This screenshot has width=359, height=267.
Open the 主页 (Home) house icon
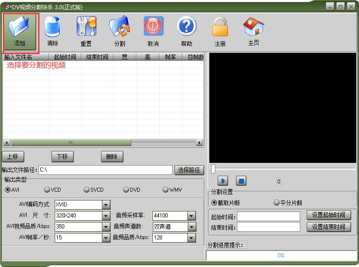(x=253, y=28)
